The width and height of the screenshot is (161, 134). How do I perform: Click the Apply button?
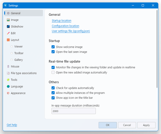(146, 125)
